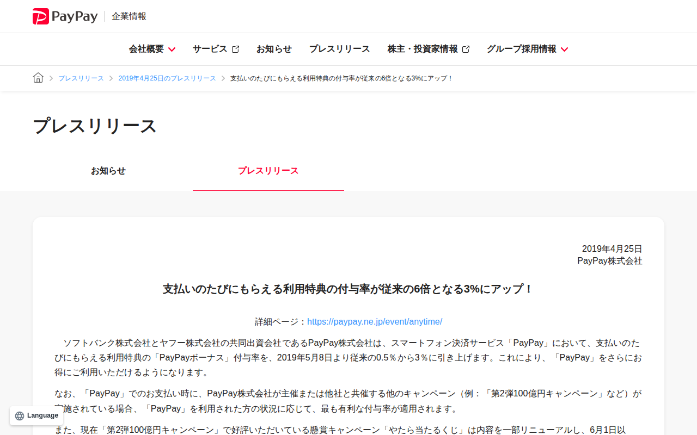Expand the 会社概要 dropdown chevron

172,49
